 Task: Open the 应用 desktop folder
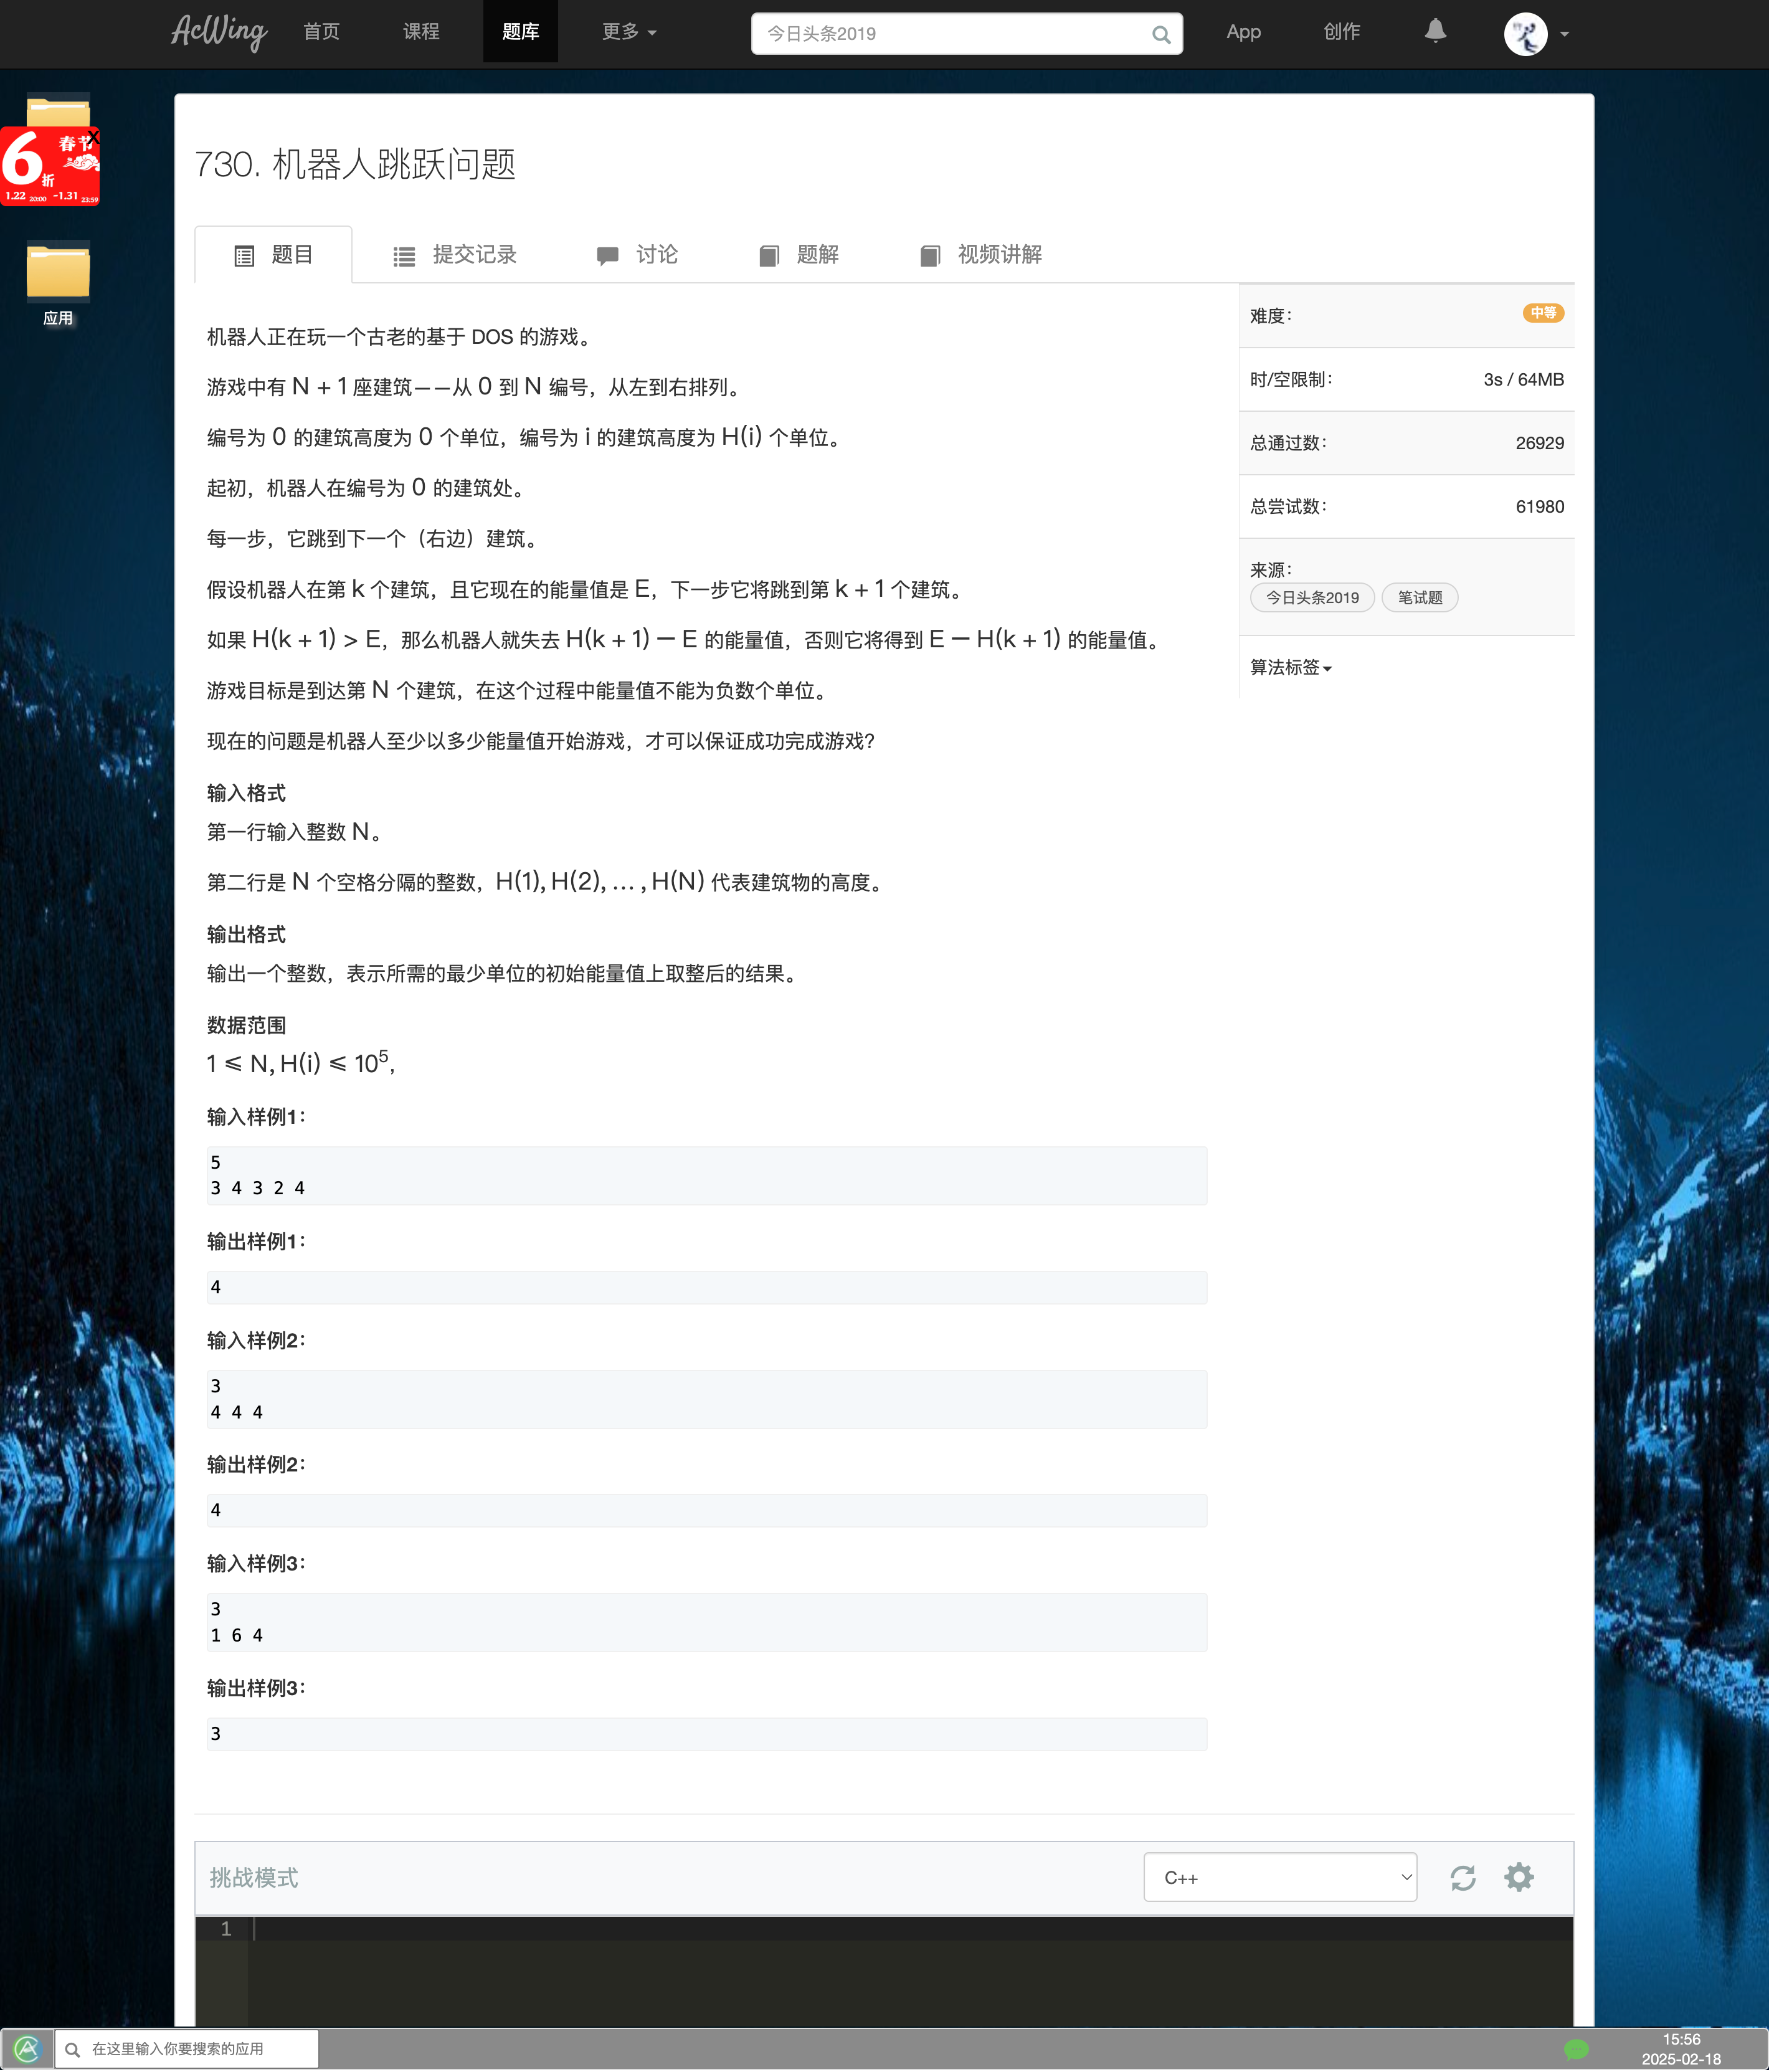coord(58,283)
